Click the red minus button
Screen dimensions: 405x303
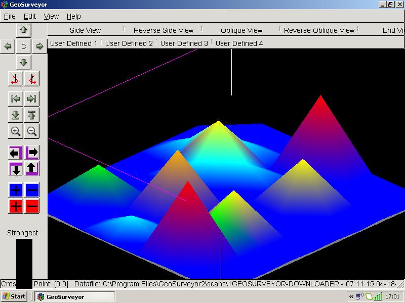tap(32, 206)
